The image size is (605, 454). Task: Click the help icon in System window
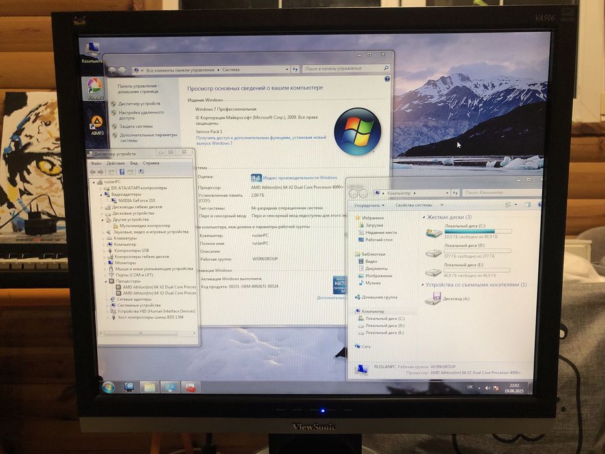click(x=387, y=78)
